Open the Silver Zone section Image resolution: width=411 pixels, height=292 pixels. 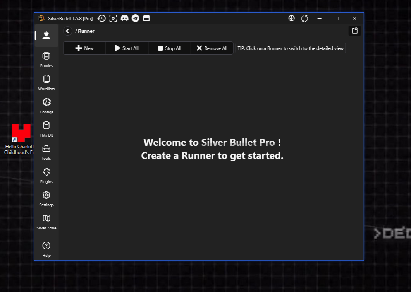(x=46, y=222)
